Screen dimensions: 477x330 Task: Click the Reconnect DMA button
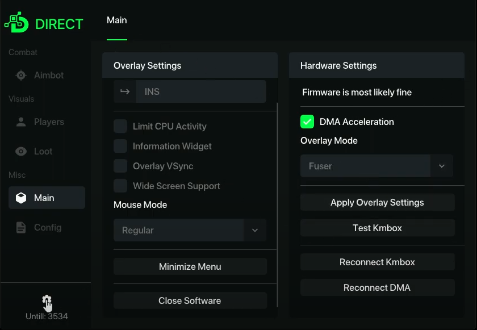coord(377,288)
